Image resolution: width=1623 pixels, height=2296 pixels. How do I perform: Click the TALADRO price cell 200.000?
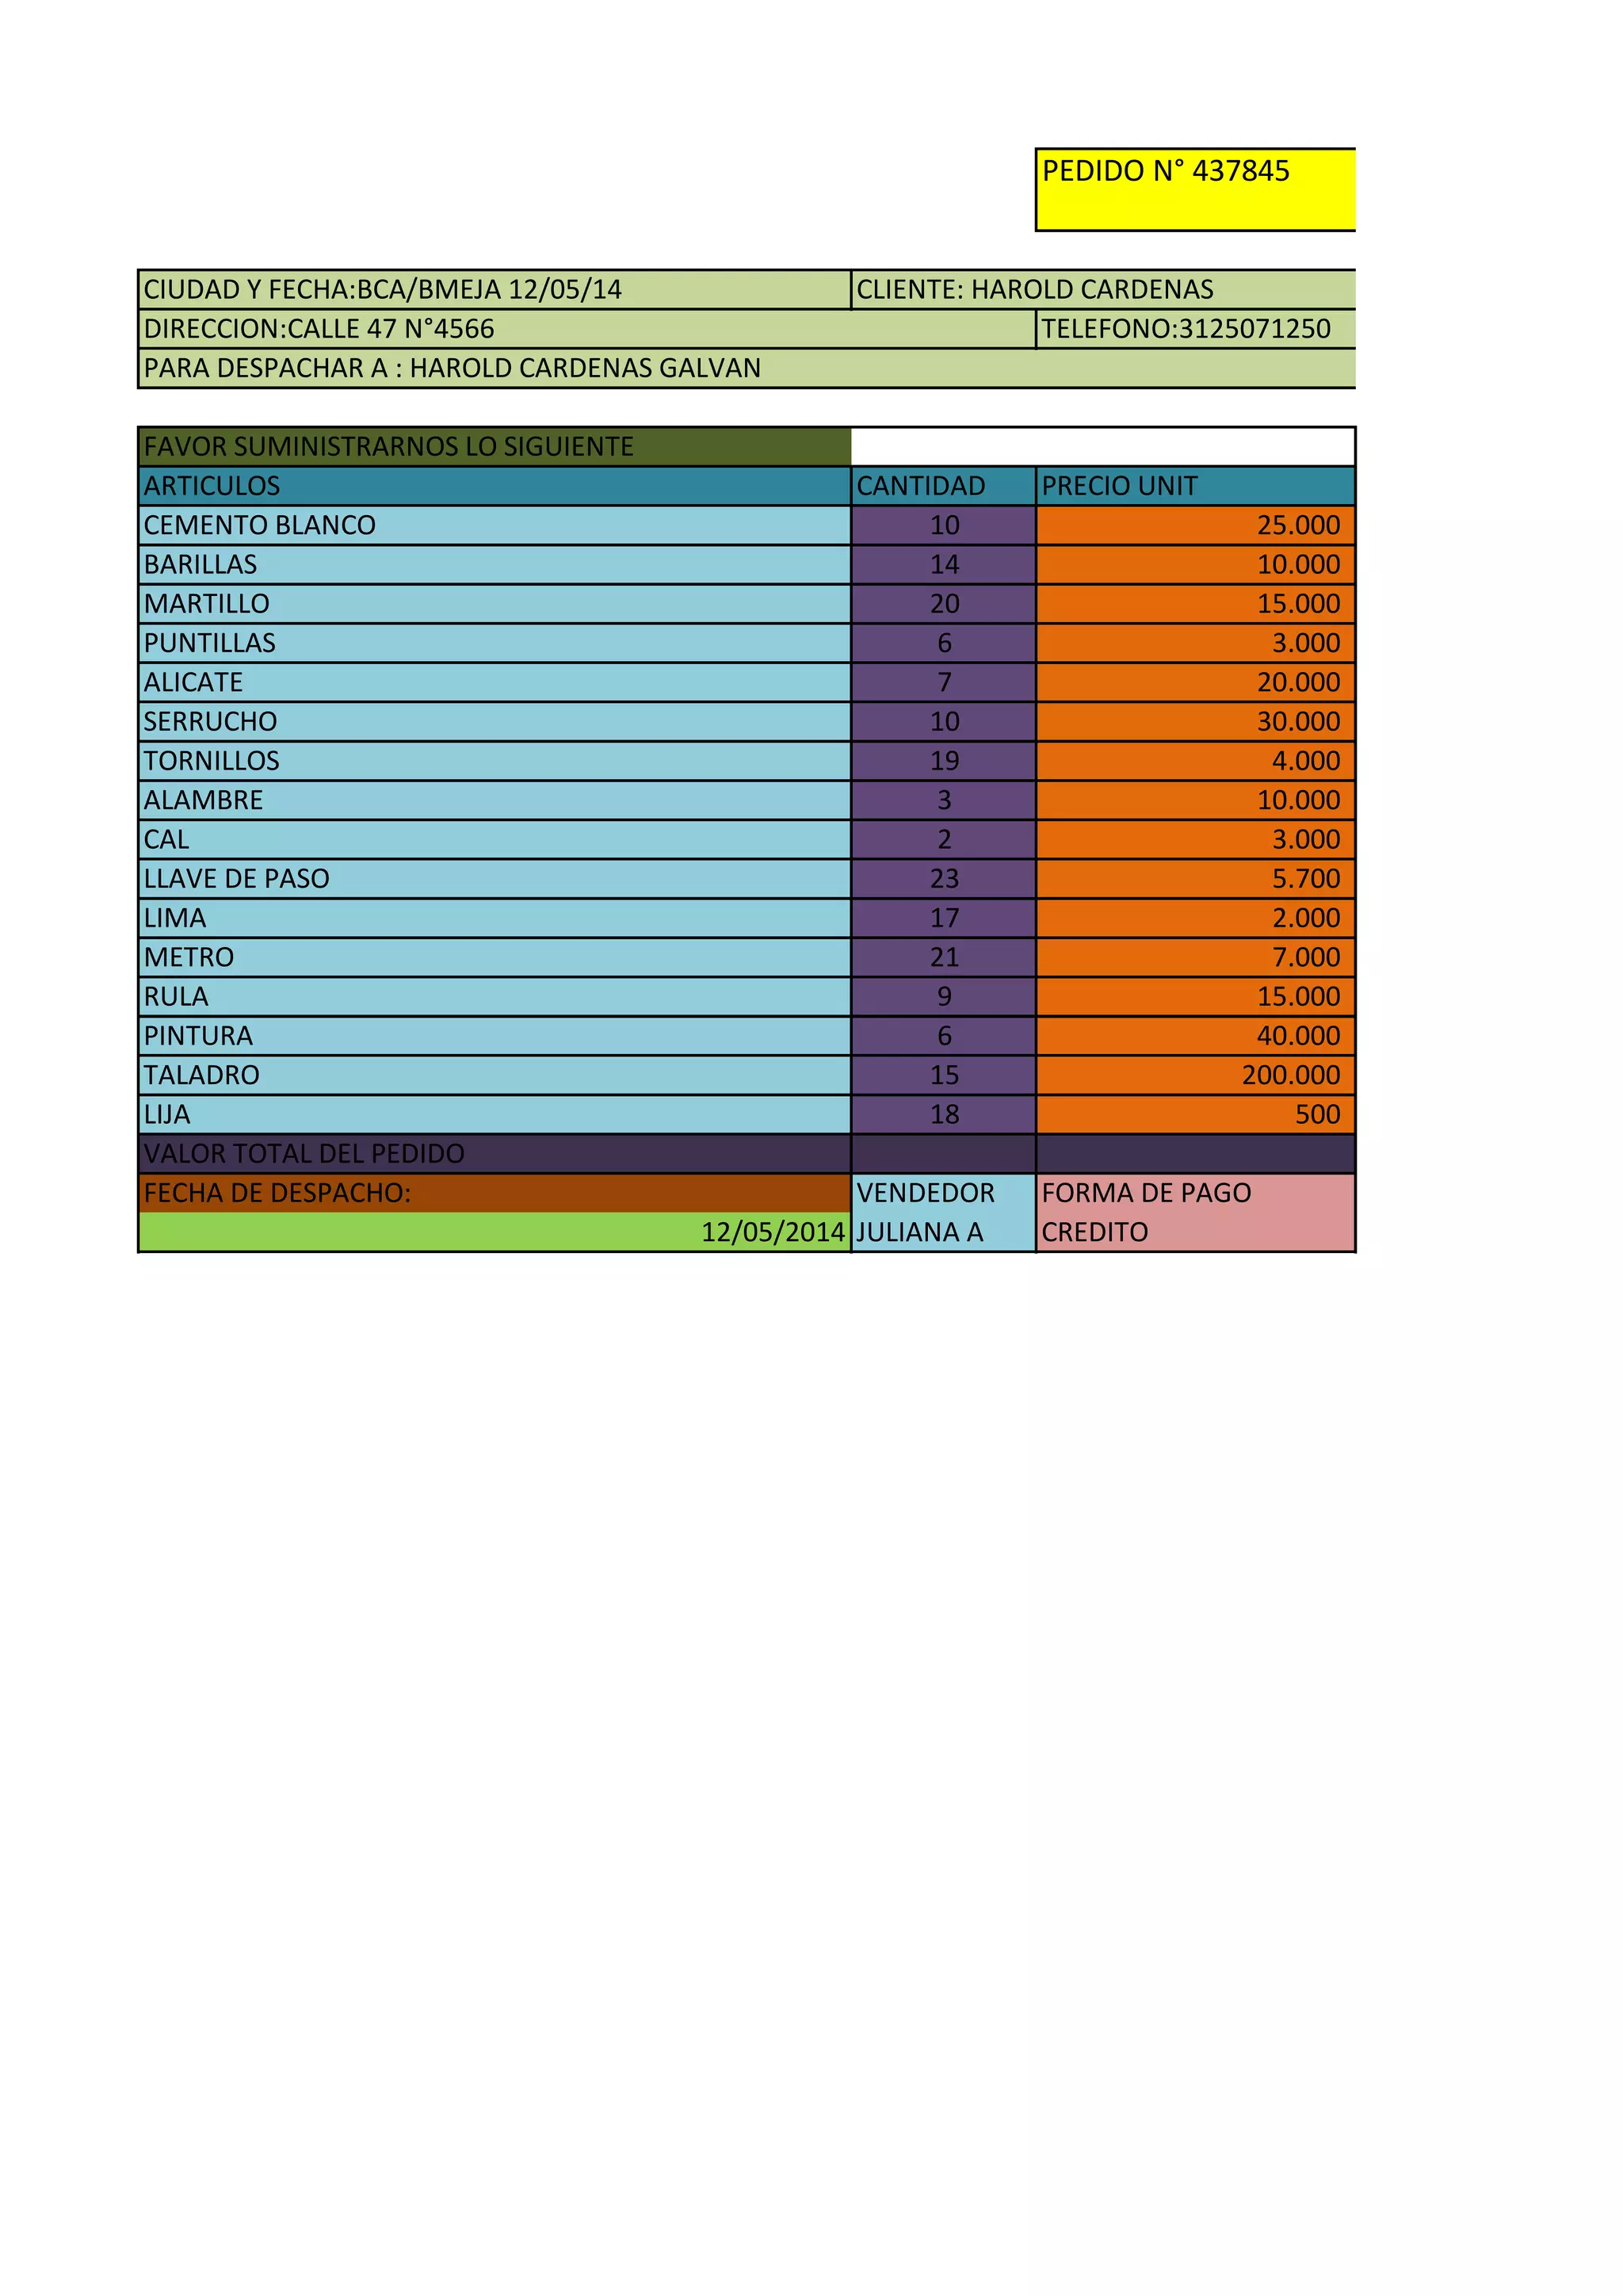(1194, 1075)
